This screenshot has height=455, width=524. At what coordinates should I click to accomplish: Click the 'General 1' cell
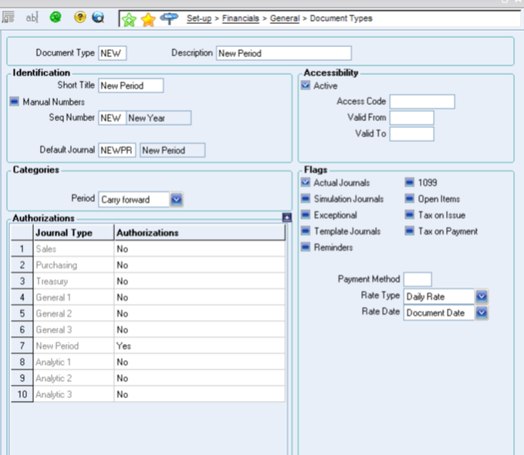click(x=73, y=298)
